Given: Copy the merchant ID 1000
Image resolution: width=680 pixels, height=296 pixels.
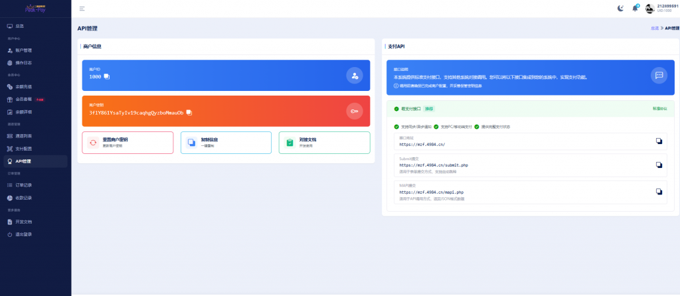Looking at the screenshot, I should click(107, 76).
